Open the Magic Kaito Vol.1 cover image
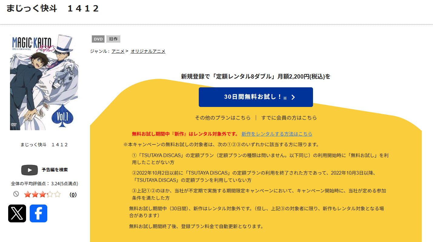The width and height of the screenshot is (433, 242). 44,82
